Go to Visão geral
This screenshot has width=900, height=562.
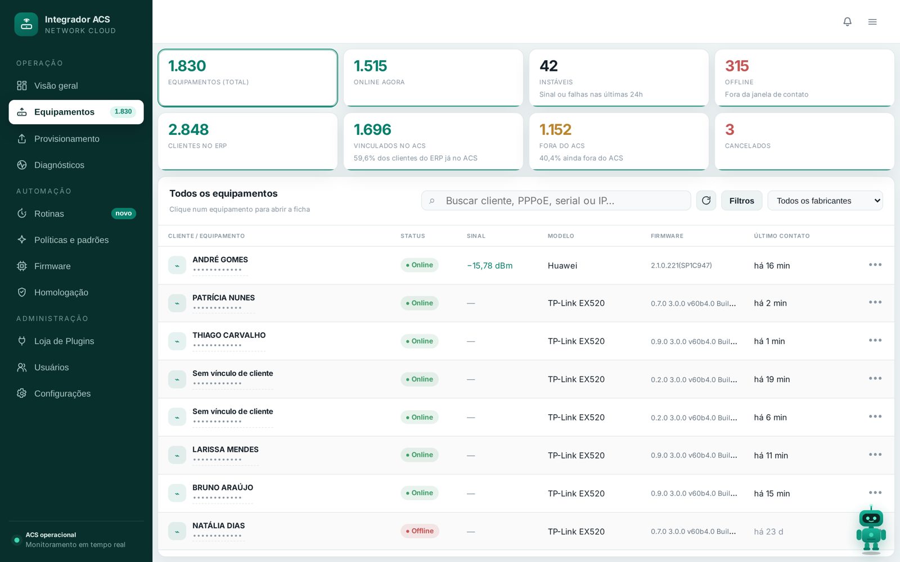coord(76,85)
